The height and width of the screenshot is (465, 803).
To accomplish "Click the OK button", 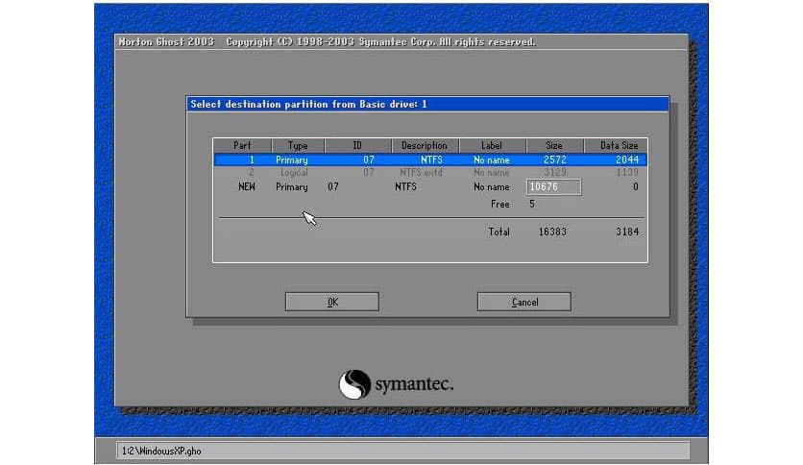I will [x=331, y=302].
